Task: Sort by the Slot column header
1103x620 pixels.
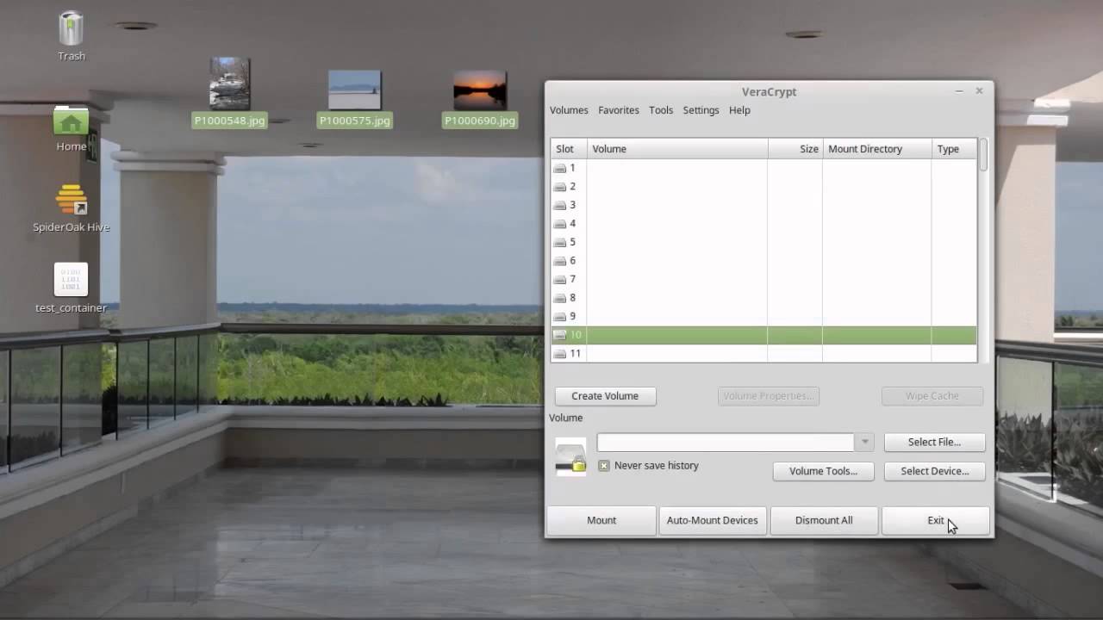Action: tap(569, 149)
